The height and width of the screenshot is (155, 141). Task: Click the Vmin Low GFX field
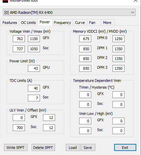(x=85, y=121)
